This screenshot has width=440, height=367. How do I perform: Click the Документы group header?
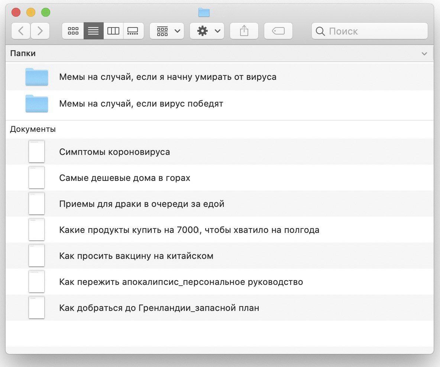33,129
